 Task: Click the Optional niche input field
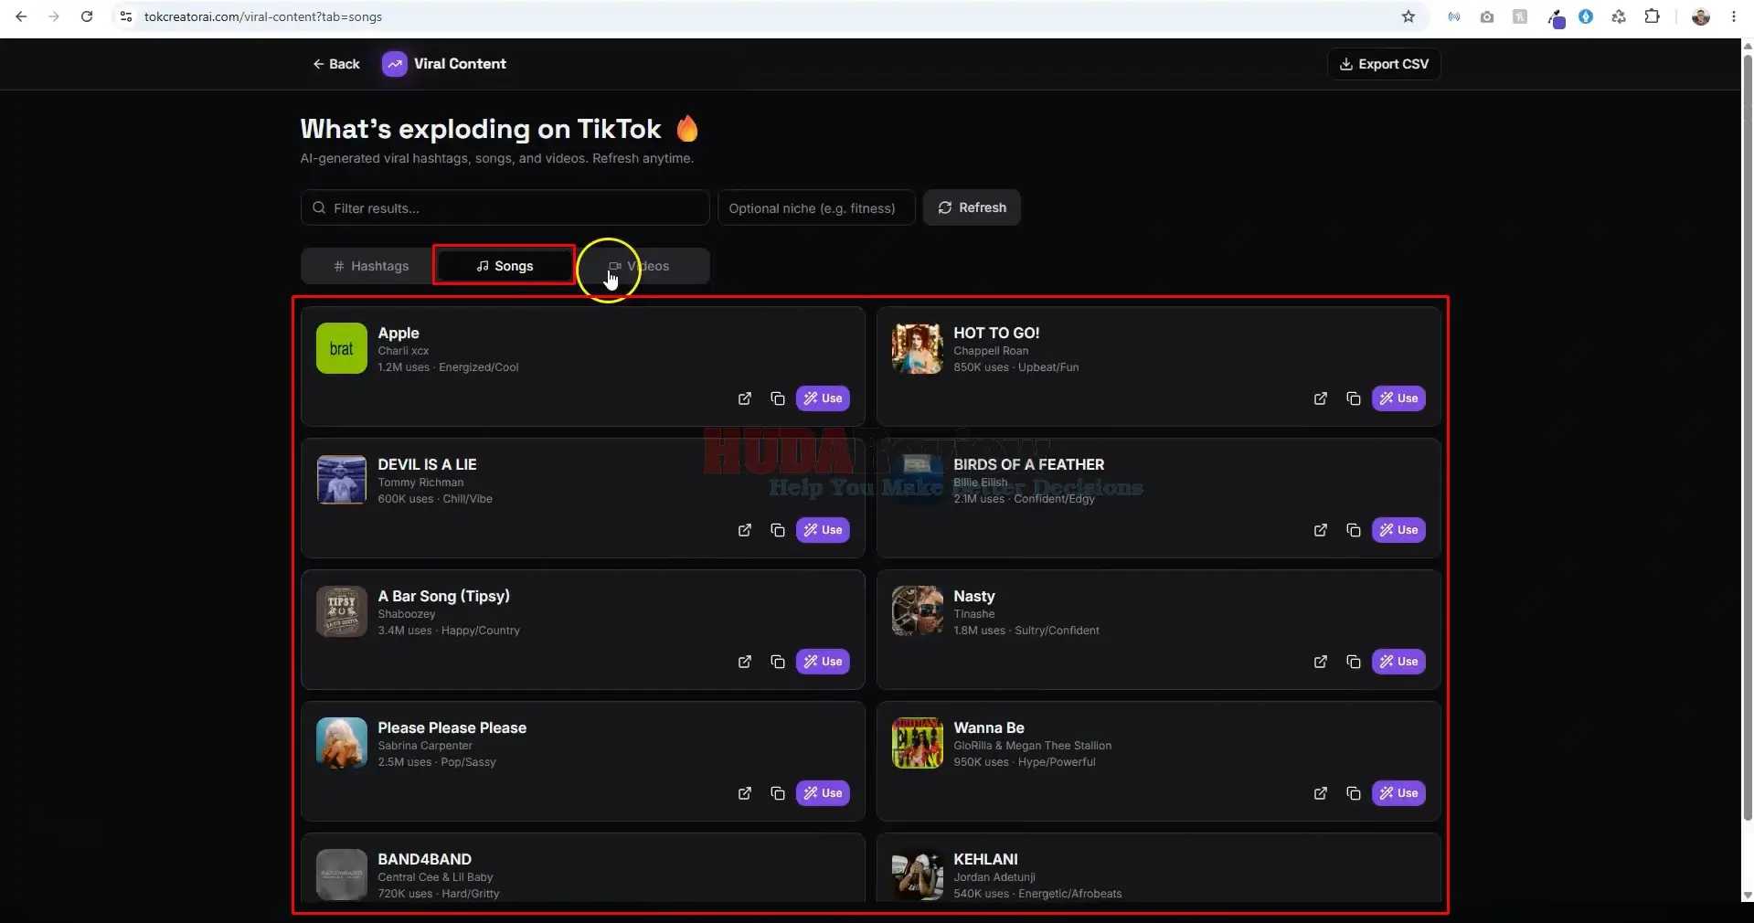(816, 207)
